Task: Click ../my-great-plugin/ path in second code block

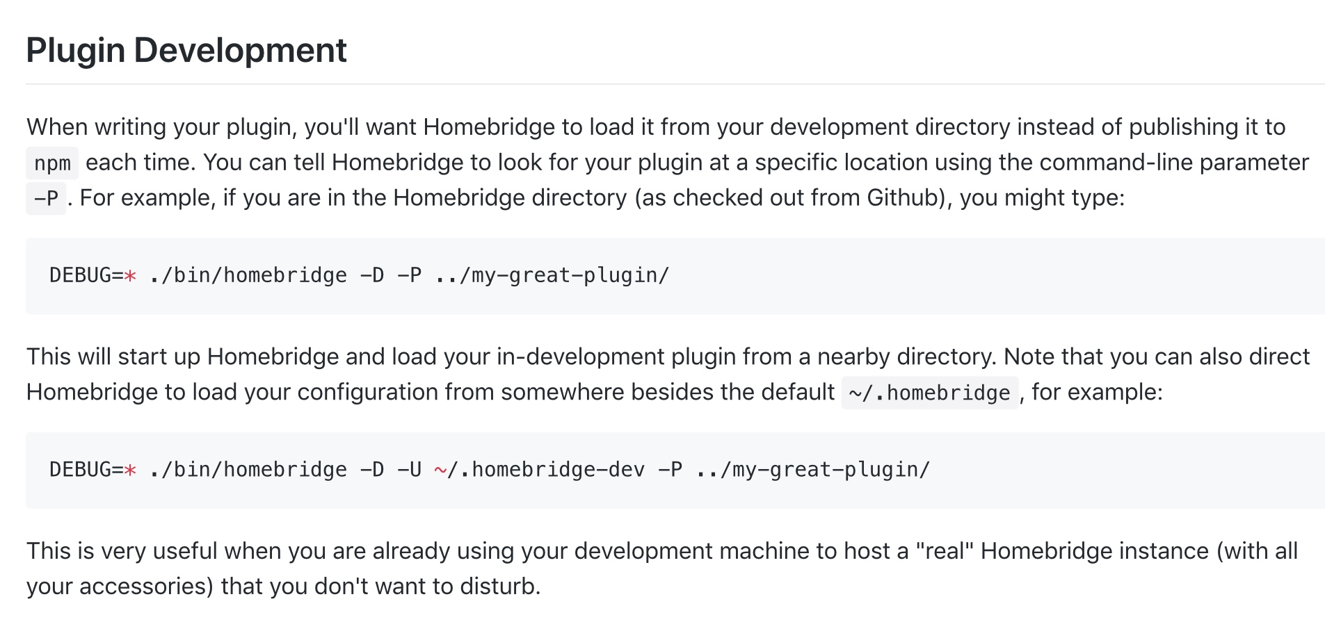Action: (812, 470)
